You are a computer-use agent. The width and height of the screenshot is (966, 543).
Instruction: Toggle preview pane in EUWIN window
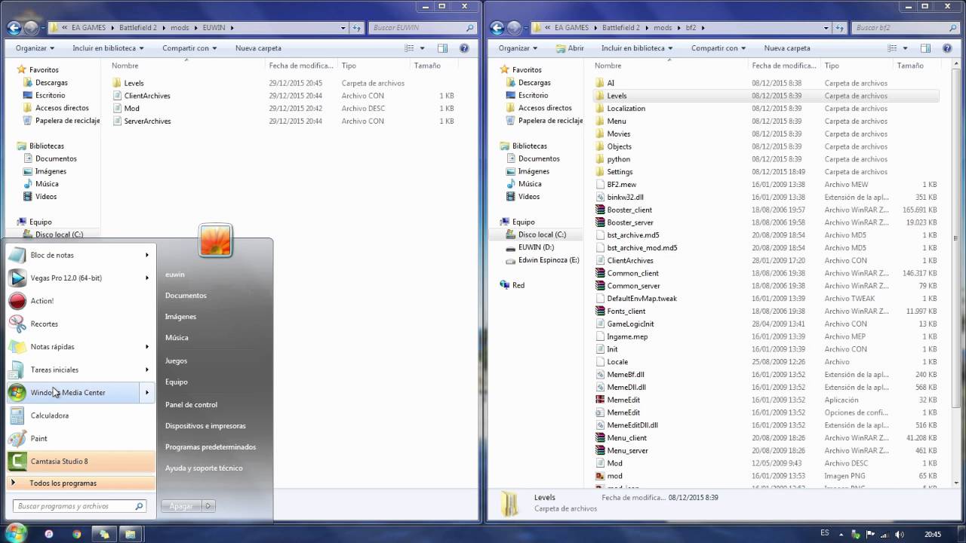(x=442, y=48)
